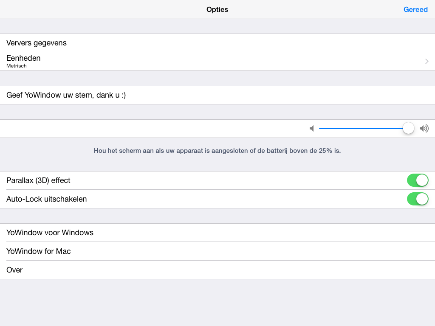Open the YoWindow for Mac entry
Image resolution: width=435 pixels, height=326 pixels.
coord(39,251)
